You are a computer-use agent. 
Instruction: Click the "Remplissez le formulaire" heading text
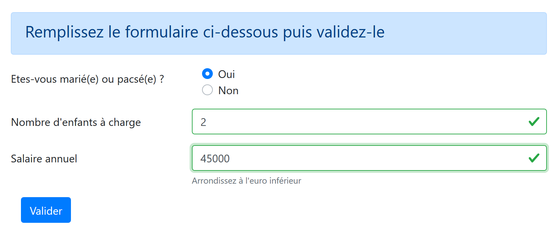pyautogui.click(x=205, y=32)
